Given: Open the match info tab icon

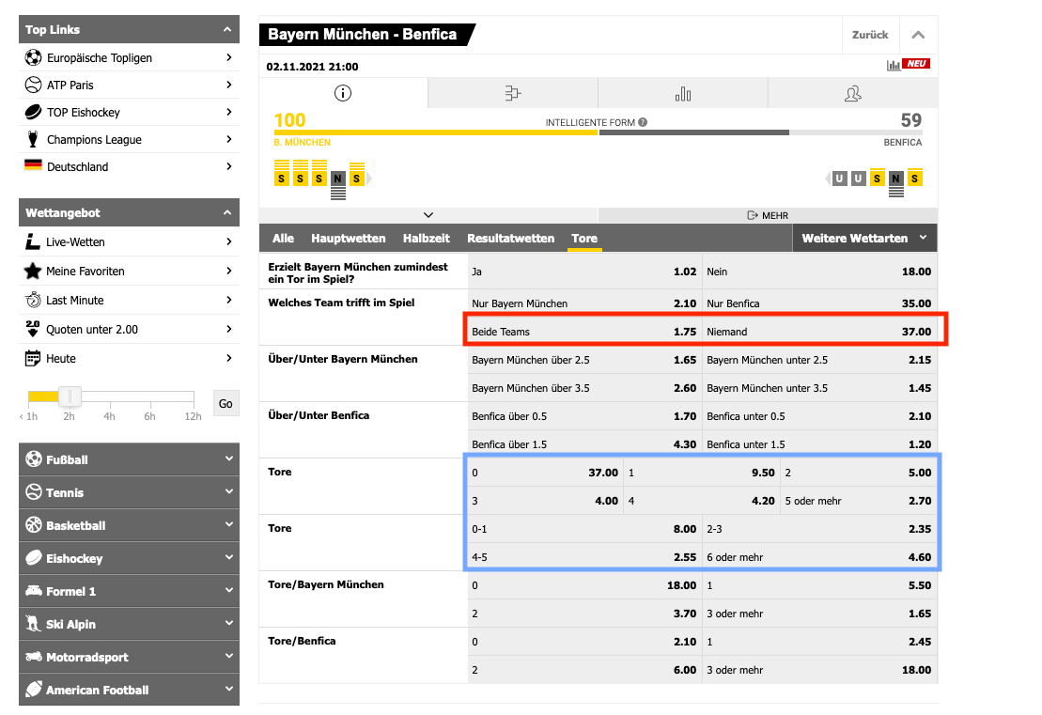Looking at the screenshot, I should click(x=343, y=93).
